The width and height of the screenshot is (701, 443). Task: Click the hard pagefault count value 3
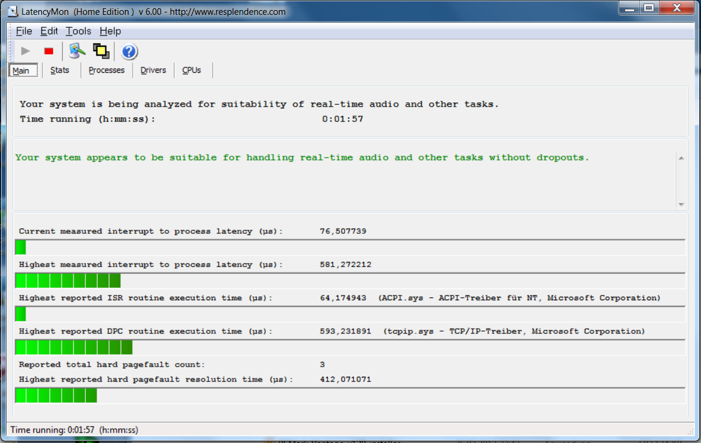(x=322, y=365)
